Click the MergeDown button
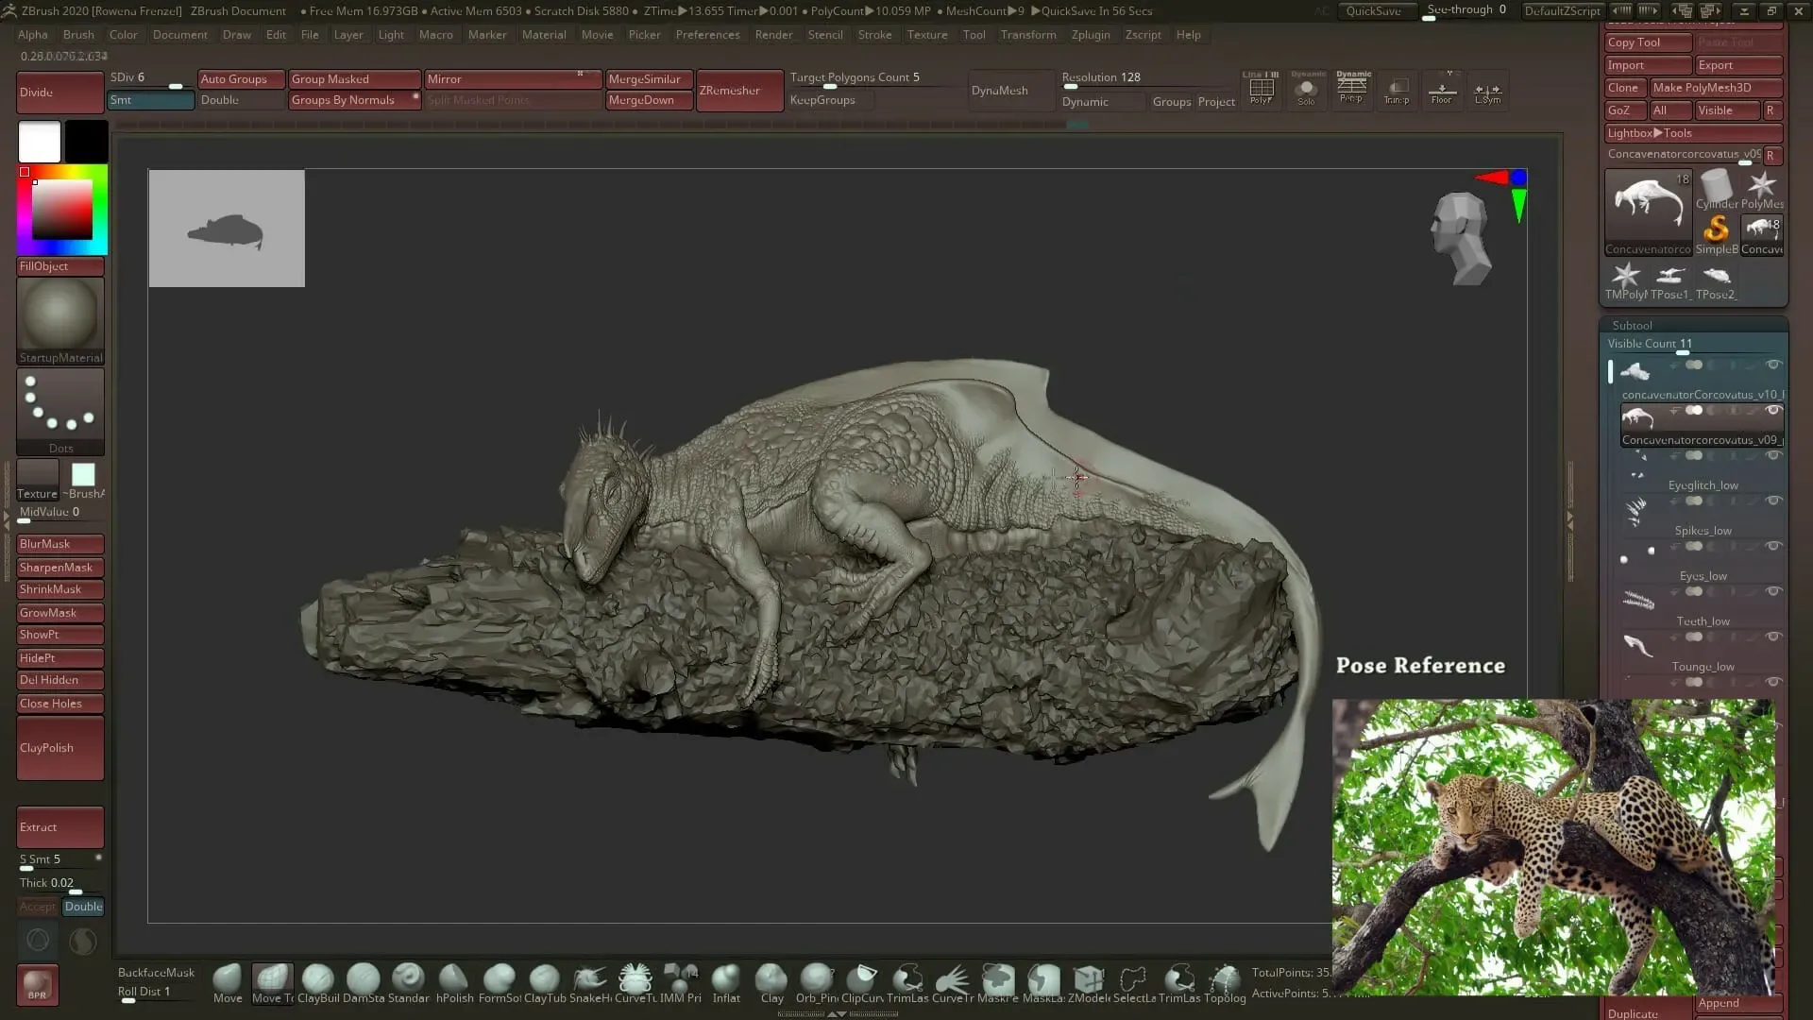Image resolution: width=1813 pixels, height=1020 pixels. tap(644, 101)
